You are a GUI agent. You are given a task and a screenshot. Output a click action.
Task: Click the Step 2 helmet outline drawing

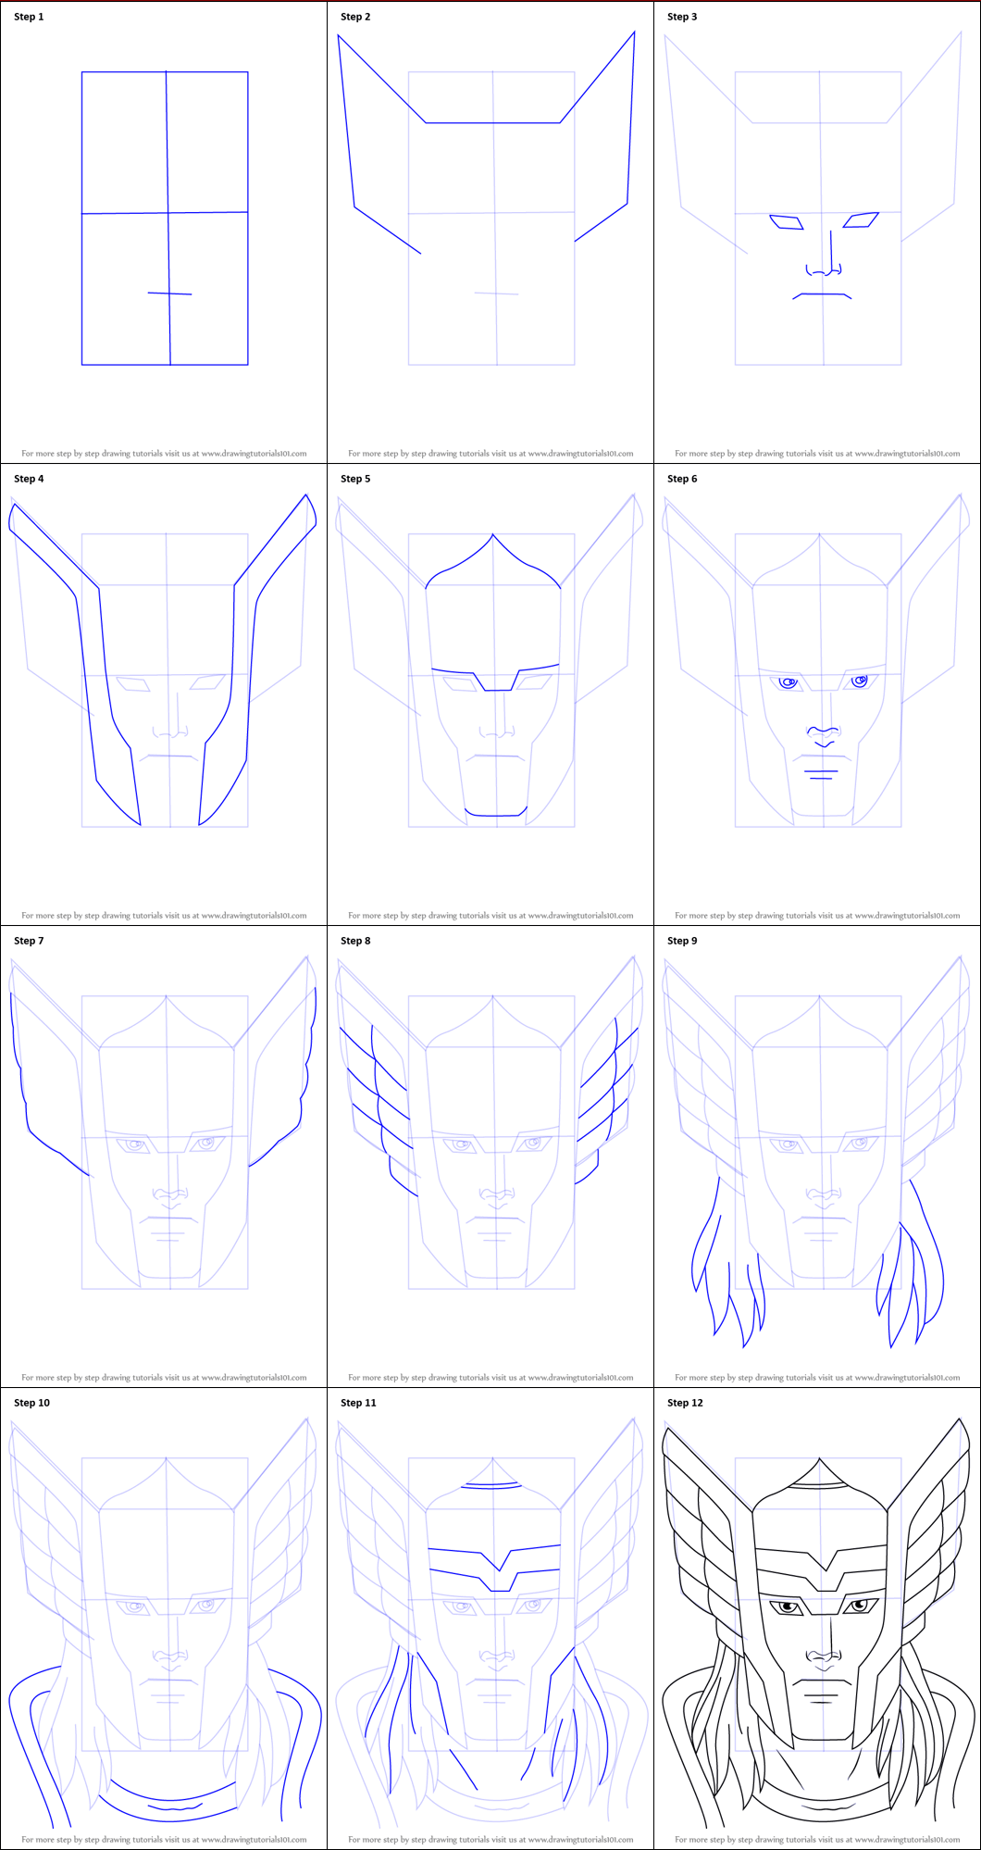click(x=487, y=143)
